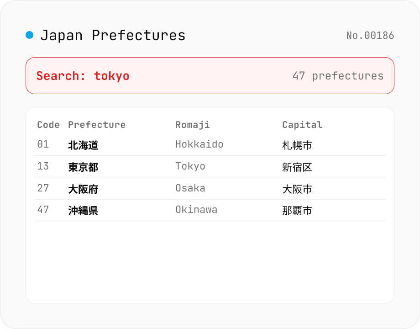
Task: Click the 大阪市 capital cell
Action: [297, 189]
